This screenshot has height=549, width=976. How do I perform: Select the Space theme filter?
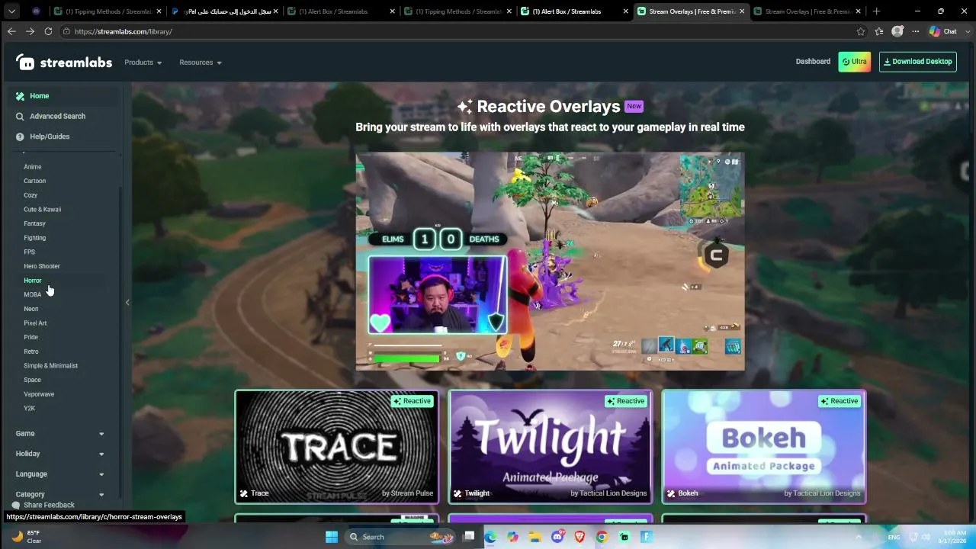(x=32, y=380)
